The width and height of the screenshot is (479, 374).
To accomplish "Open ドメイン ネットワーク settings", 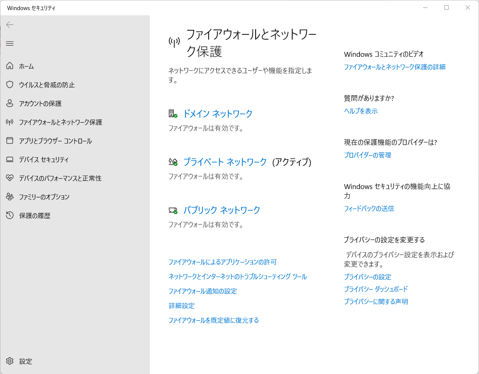I will tap(217, 114).
